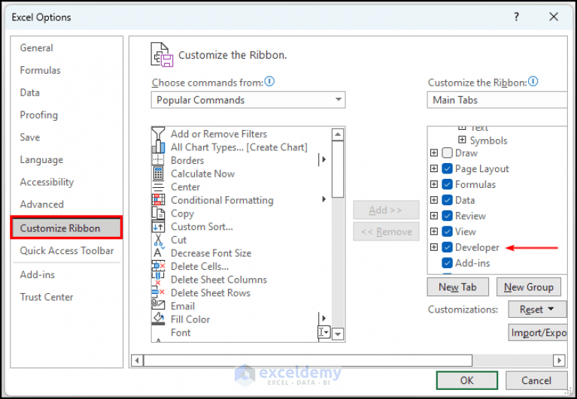Screen dimensions: 577x399
Task: Click the Cut scissors icon
Action: click(x=158, y=240)
